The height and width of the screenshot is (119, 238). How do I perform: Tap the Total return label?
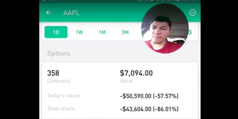61,109
